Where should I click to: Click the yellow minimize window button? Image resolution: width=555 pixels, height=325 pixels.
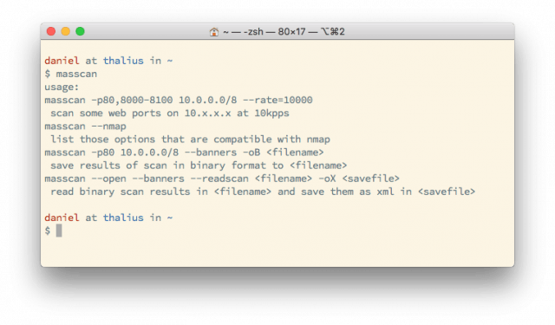click(66, 31)
